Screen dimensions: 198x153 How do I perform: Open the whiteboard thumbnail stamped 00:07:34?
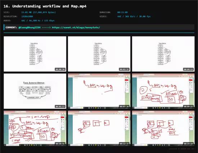99,91
